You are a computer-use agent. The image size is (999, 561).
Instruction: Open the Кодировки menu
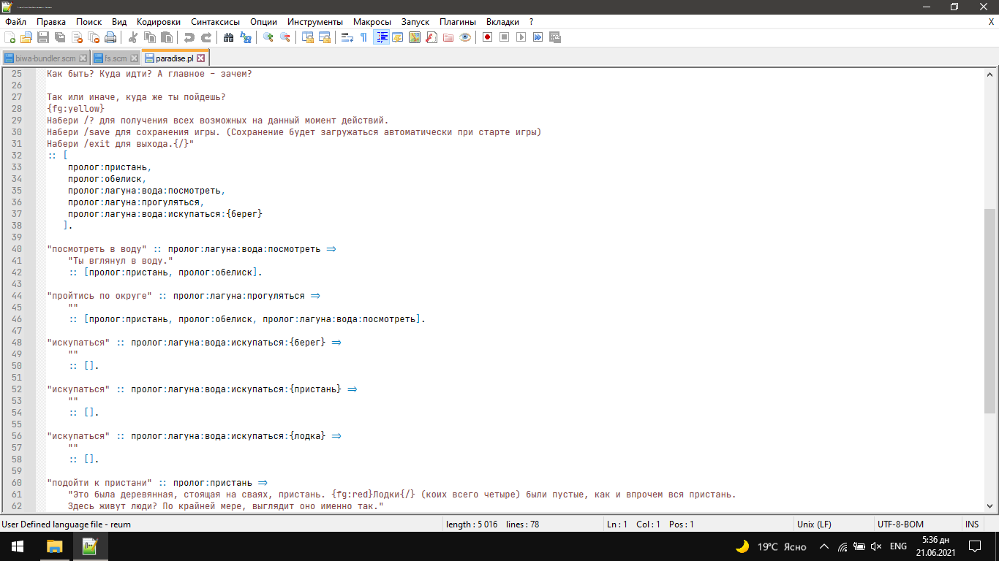(x=158, y=22)
